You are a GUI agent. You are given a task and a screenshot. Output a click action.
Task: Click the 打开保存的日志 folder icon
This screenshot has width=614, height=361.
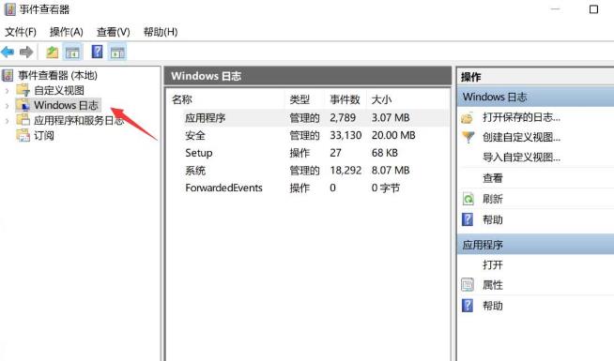pos(468,118)
